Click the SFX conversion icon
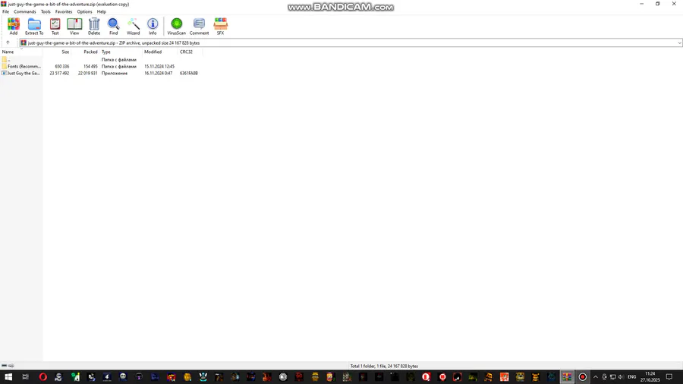Viewport: 683px width, 384px height. pos(220,26)
